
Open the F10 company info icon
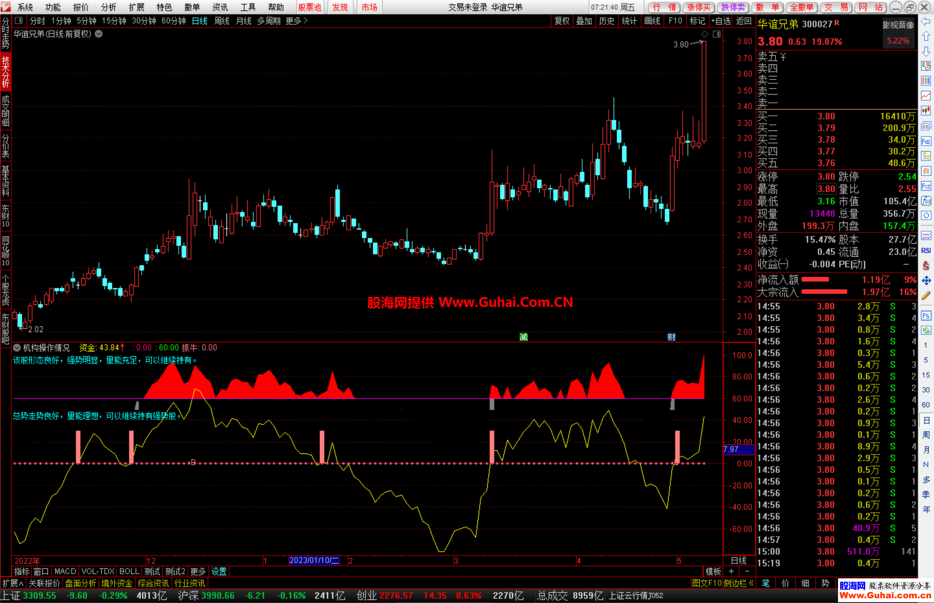[926, 141]
